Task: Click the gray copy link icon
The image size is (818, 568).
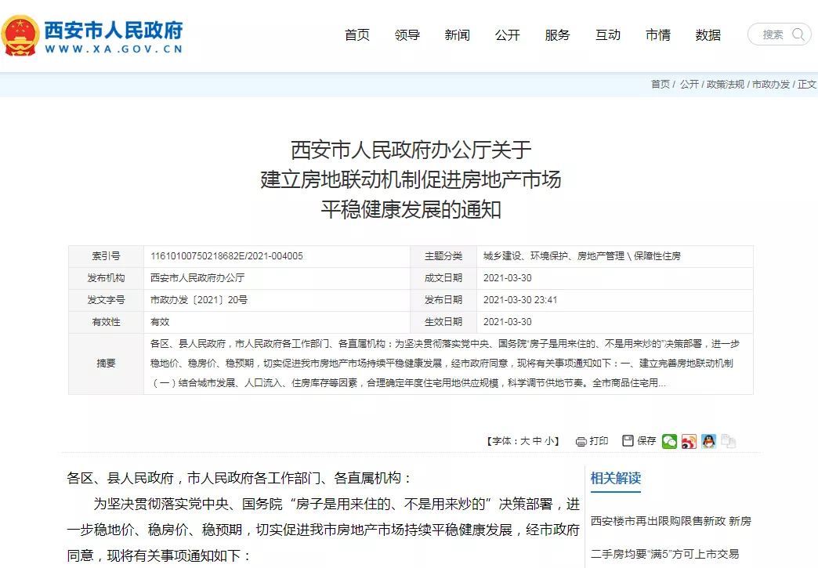Action: (728, 441)
